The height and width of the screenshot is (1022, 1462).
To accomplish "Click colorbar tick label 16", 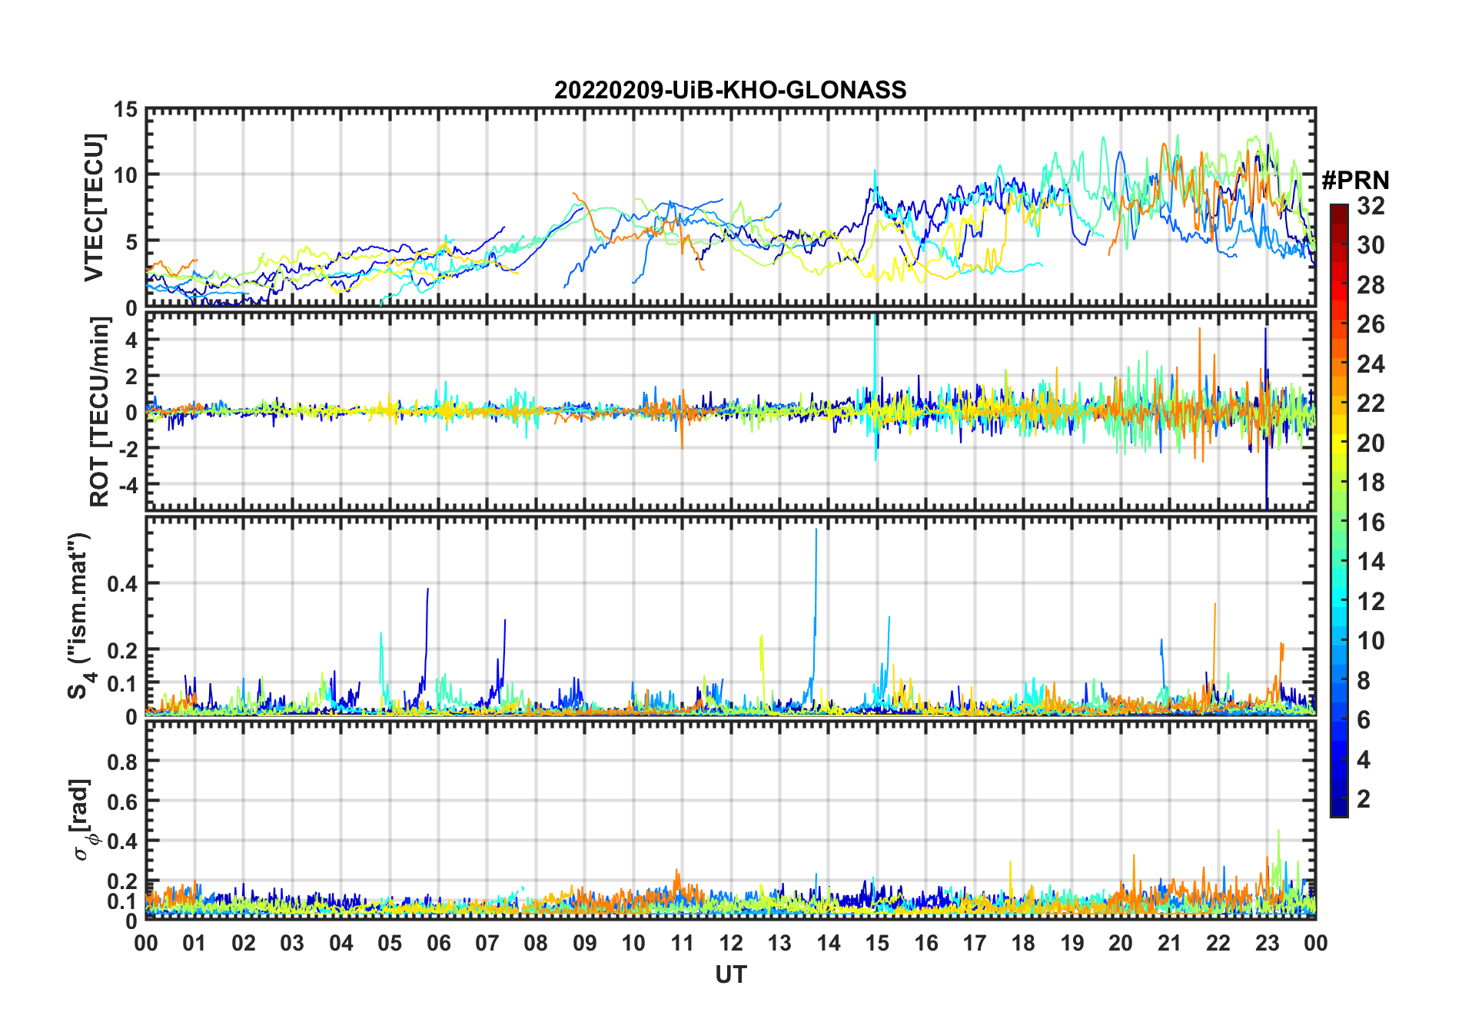I will 1371,523.
